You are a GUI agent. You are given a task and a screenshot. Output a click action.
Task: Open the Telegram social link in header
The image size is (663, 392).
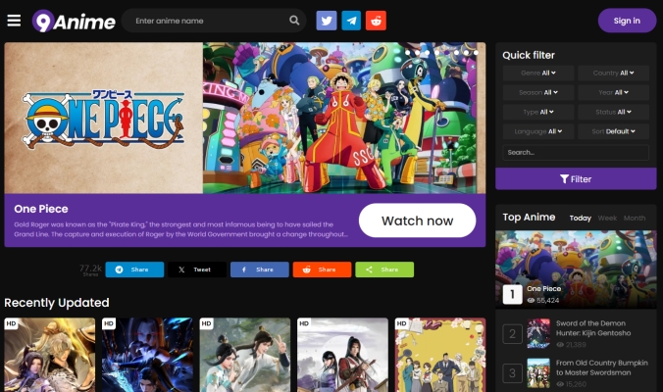pyautogui.click(x=351, y=21)
